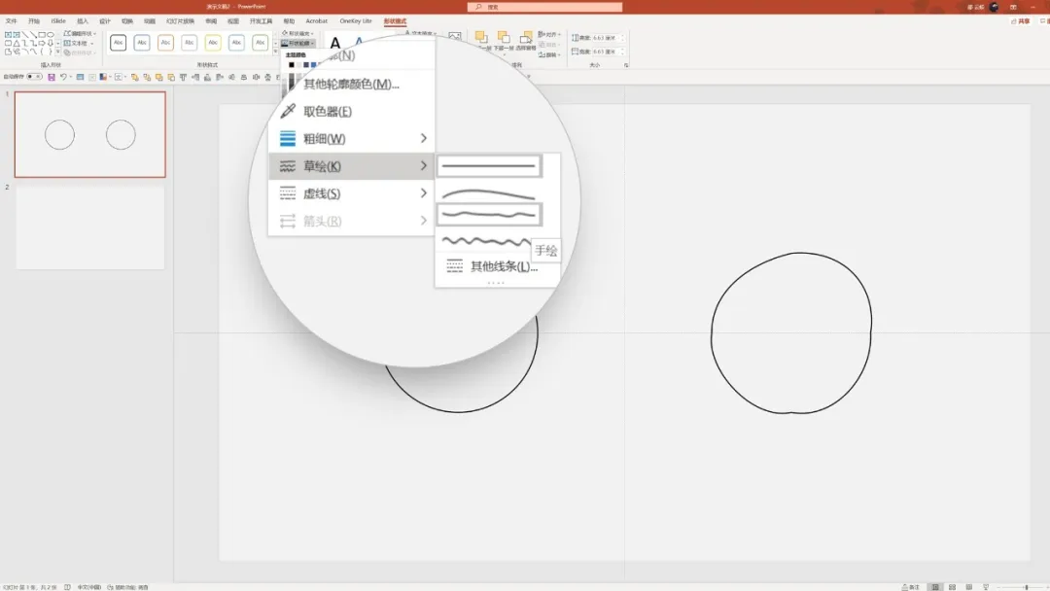Image resolution: width=1050 pixels, height=591 pixels.
Task: Click the shape height input field
Action: [608, 38]
